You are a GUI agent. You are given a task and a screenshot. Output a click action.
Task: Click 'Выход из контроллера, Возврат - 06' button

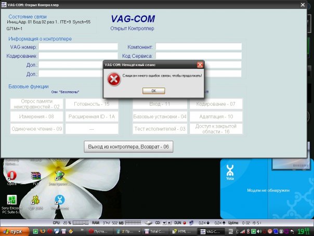[128, 147]
